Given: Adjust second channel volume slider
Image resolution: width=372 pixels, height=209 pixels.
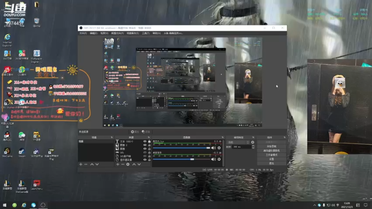Looking at the screenshot, I should click(x=181, y=159).
